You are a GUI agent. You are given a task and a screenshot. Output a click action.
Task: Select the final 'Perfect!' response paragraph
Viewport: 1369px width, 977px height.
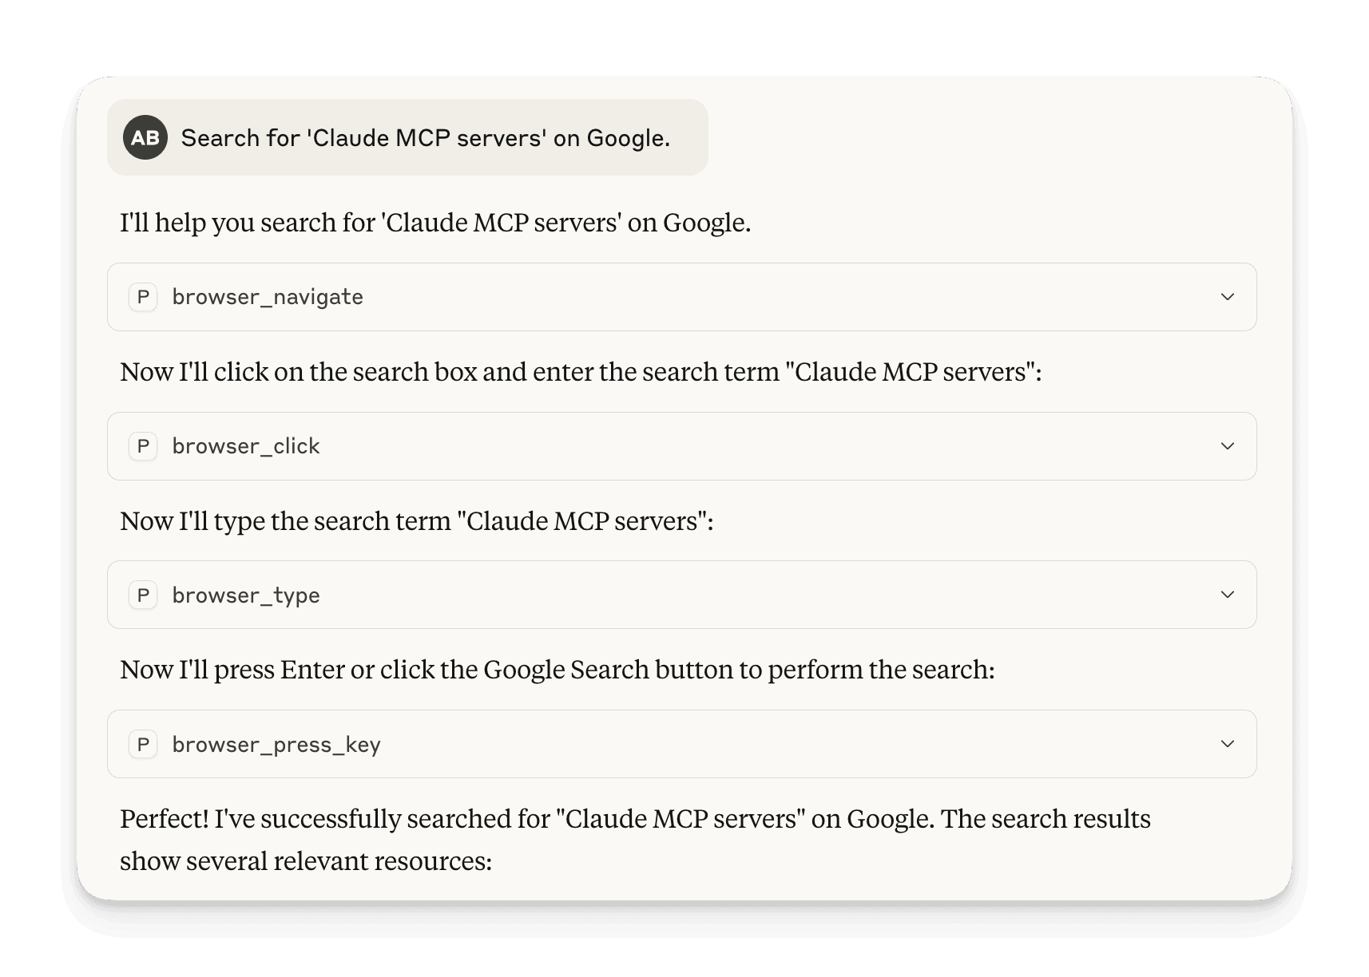[x=635, y=838]
